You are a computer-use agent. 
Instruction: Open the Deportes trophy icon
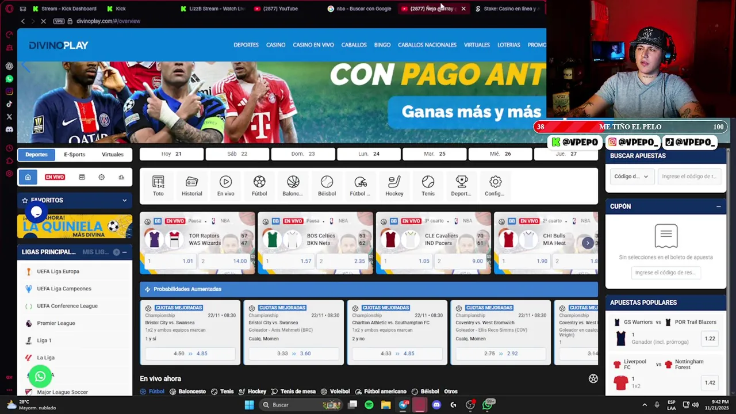tap(462, 186)
